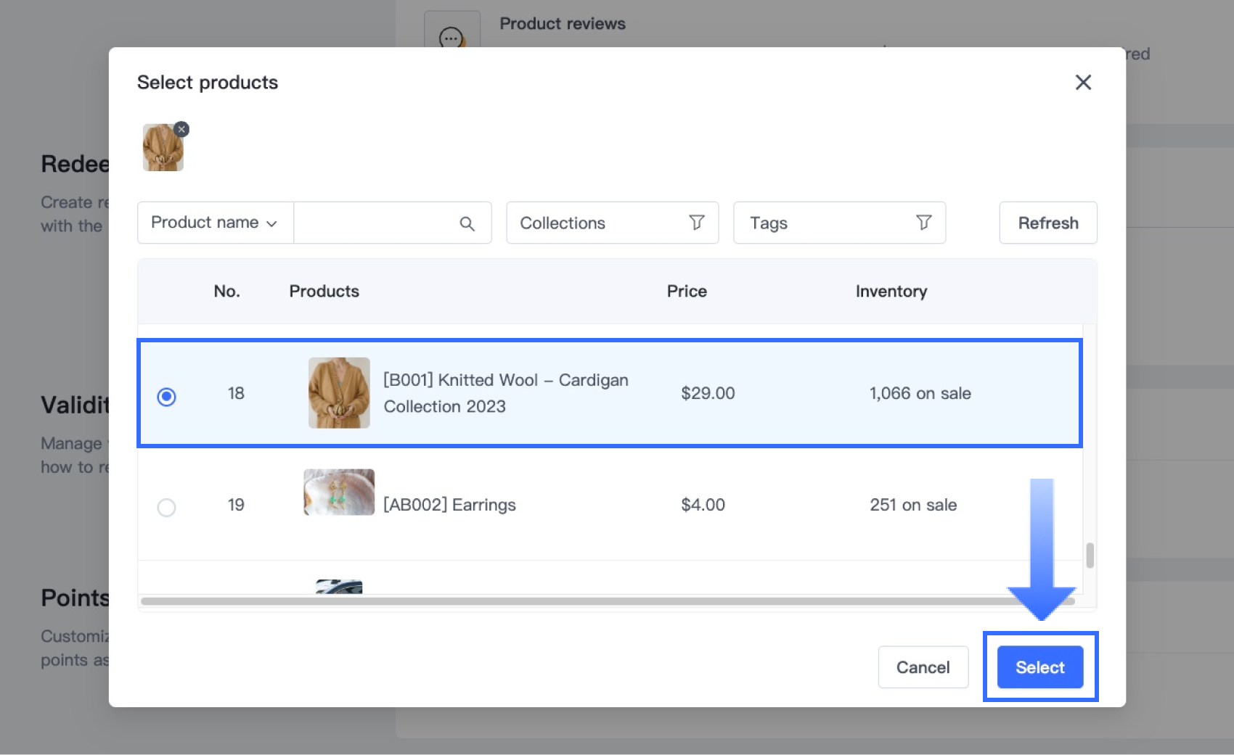Click the Tags filter funnel icon

(923, 223)
